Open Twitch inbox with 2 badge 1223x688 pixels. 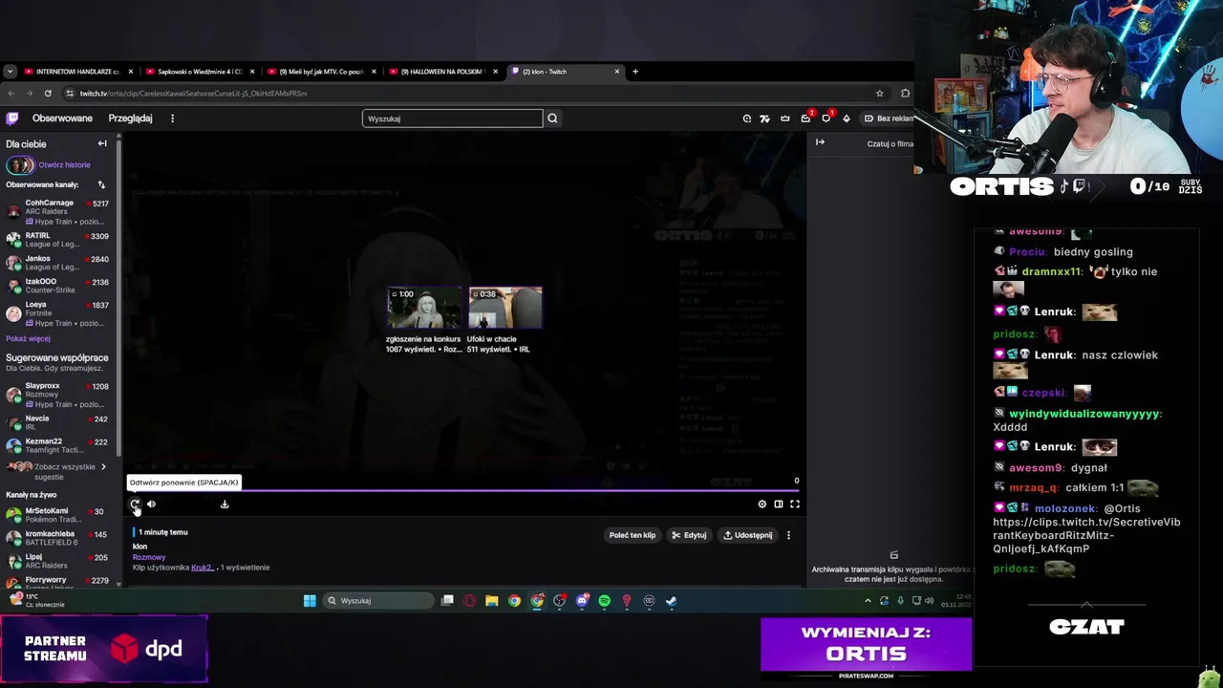point(805,118)
